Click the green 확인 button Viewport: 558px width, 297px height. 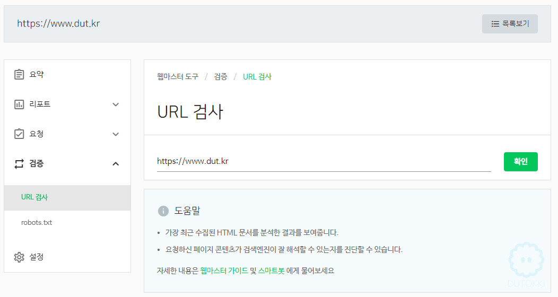pyautogui.click(x=521, y=161)
